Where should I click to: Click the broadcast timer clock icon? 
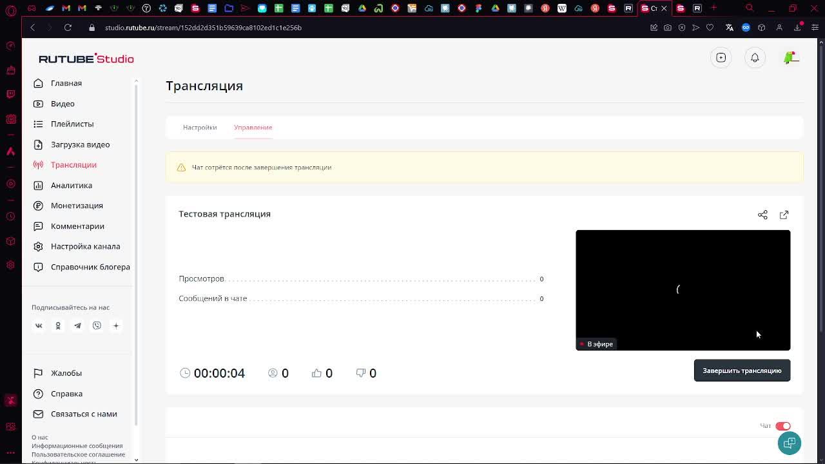tap(185, 373)
